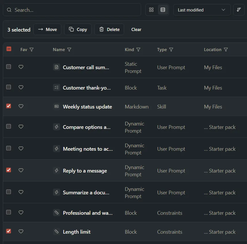Favorite Customer call summary with heart

point(21,67)
